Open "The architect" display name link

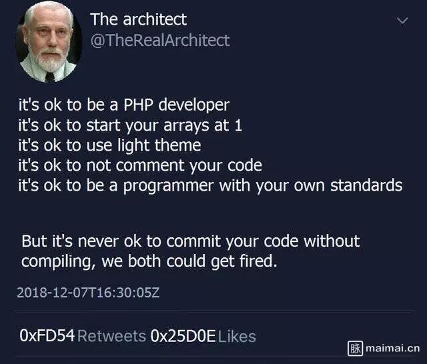pyautogui.click(x=138, y=19)
